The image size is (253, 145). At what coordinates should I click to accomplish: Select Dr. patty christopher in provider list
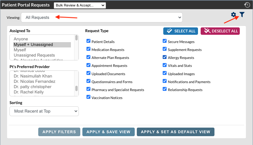(42, 87)
